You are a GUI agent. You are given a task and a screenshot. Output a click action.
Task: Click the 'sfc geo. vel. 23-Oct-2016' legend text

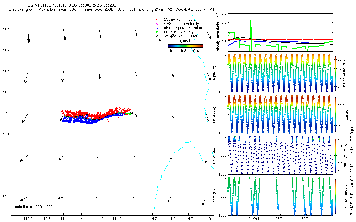pos(185,36)
